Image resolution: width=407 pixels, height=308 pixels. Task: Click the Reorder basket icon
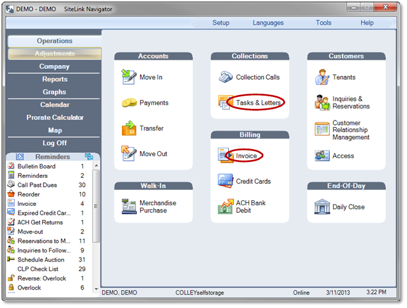11,194
